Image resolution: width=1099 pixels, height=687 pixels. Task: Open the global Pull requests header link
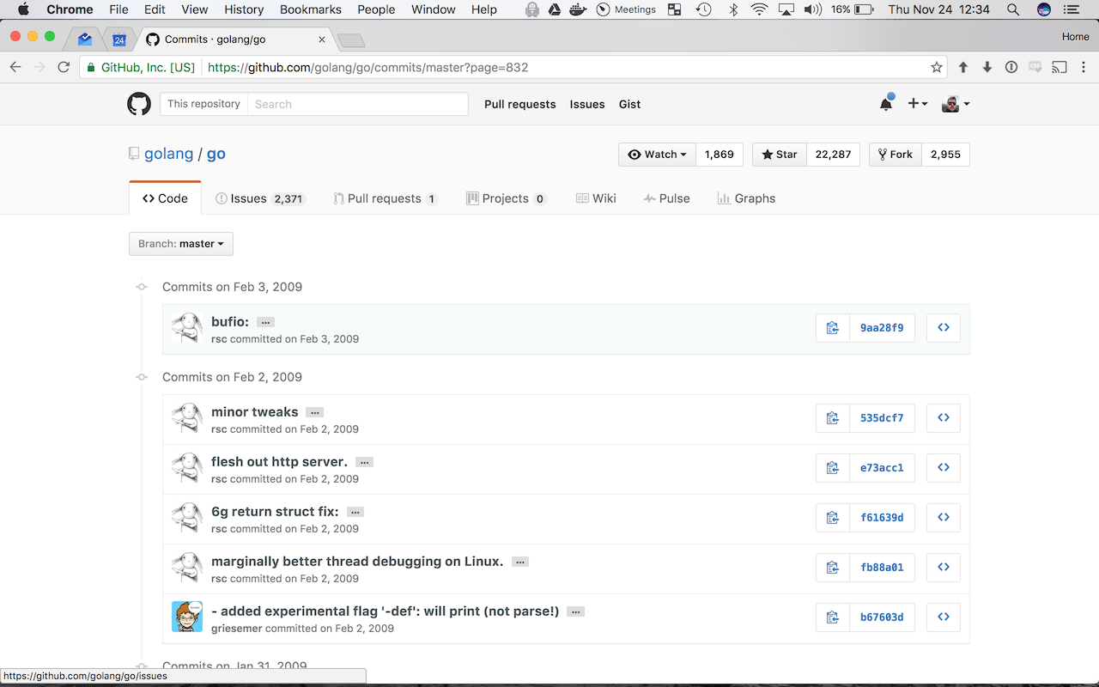click(520, 104)
